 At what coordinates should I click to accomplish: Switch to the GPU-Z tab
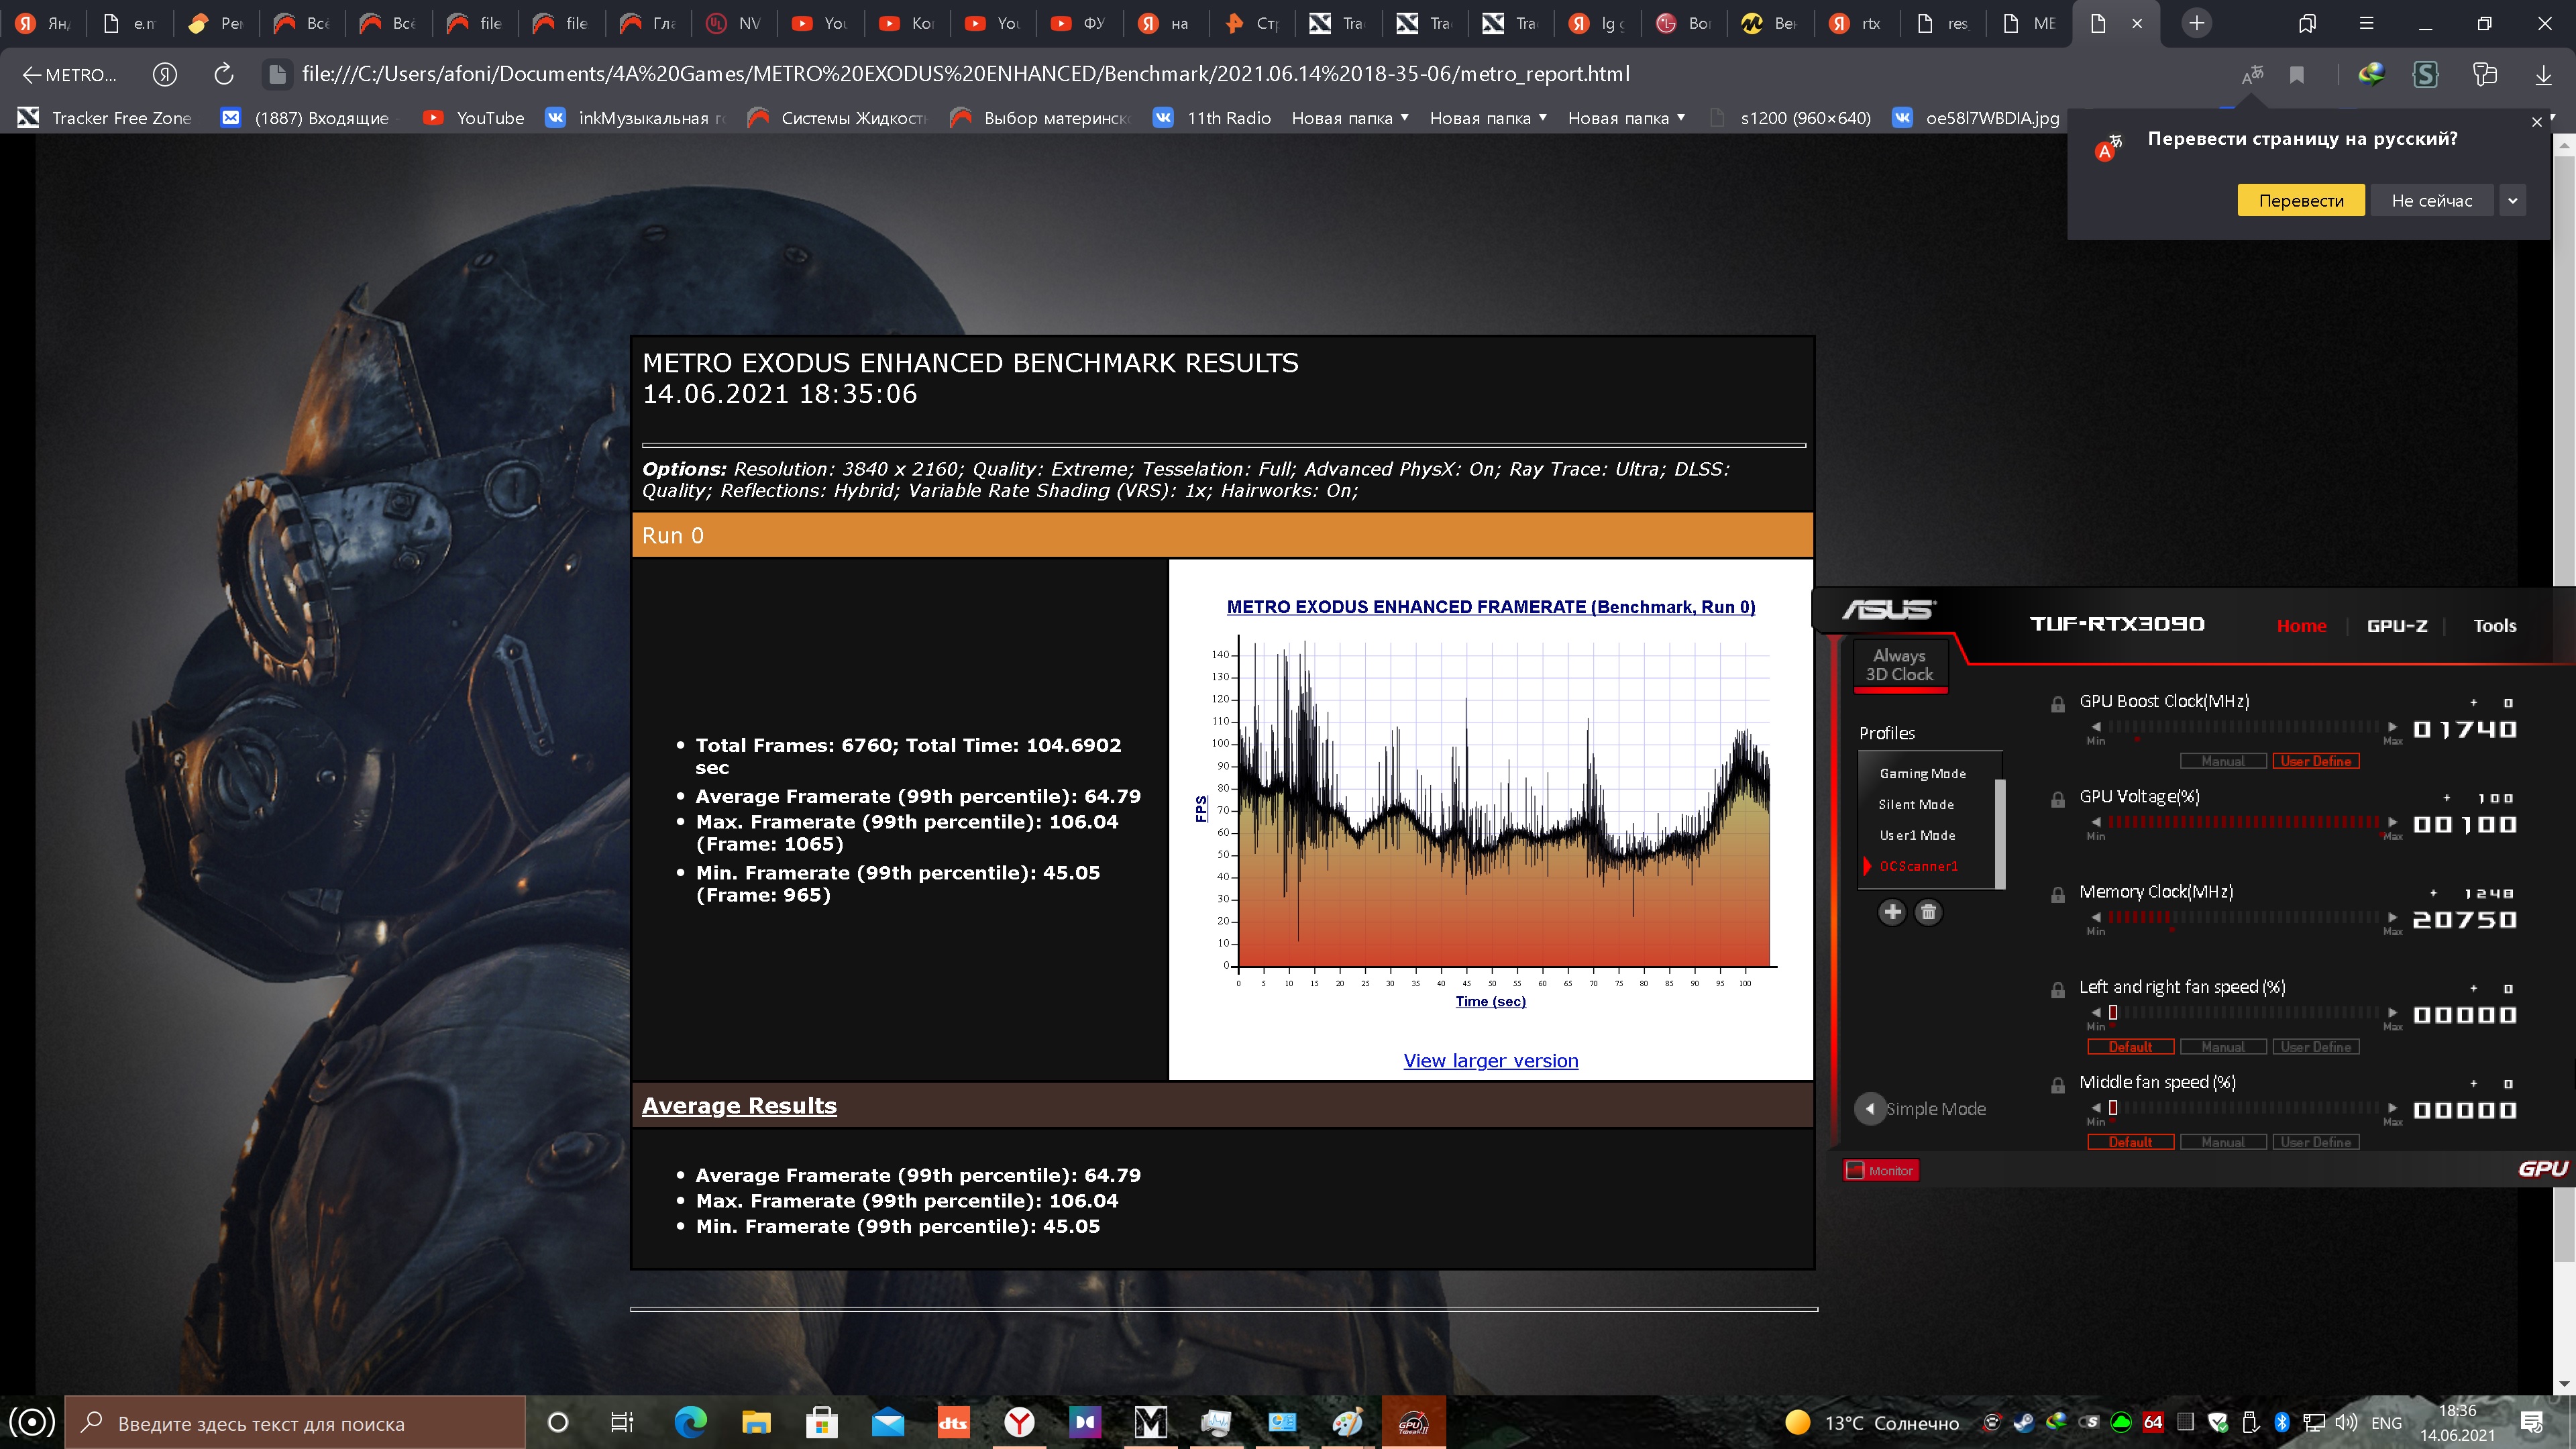point(2396,626)
